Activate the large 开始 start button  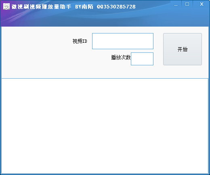[183, 49]
